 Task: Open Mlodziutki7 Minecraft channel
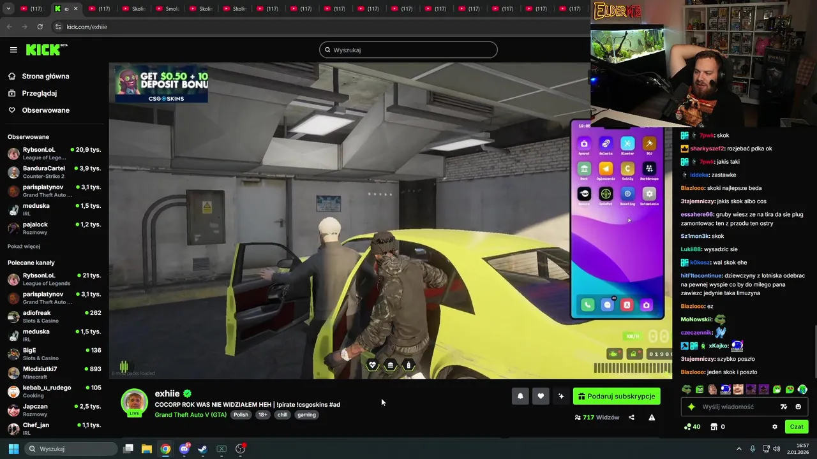[x=54, y=372]
